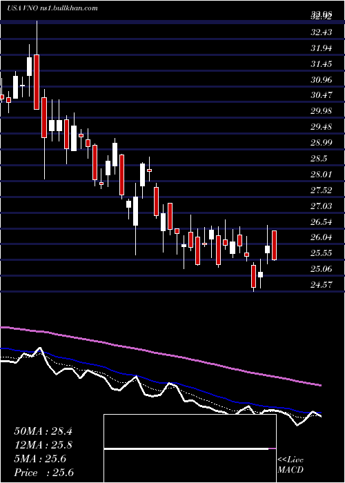Select the 31.94 price axis label

pyautogui.click(x=322, y=48)
